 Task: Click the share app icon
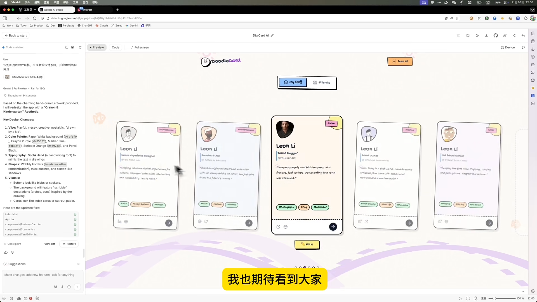[514, 36]
